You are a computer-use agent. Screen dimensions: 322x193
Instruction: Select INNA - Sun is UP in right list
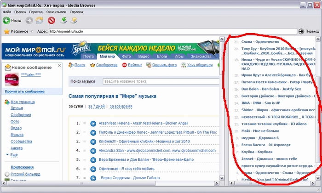261,103
